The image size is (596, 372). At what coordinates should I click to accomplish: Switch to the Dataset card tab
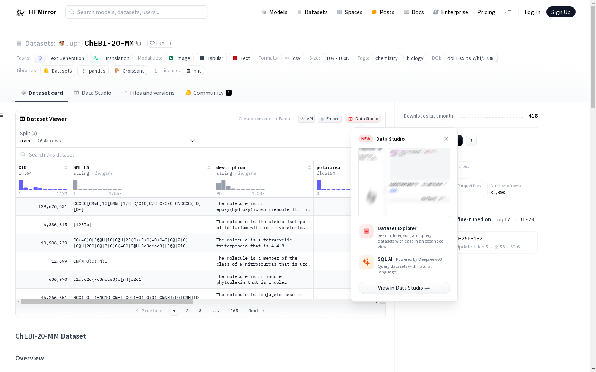click(x=42, y=93)
